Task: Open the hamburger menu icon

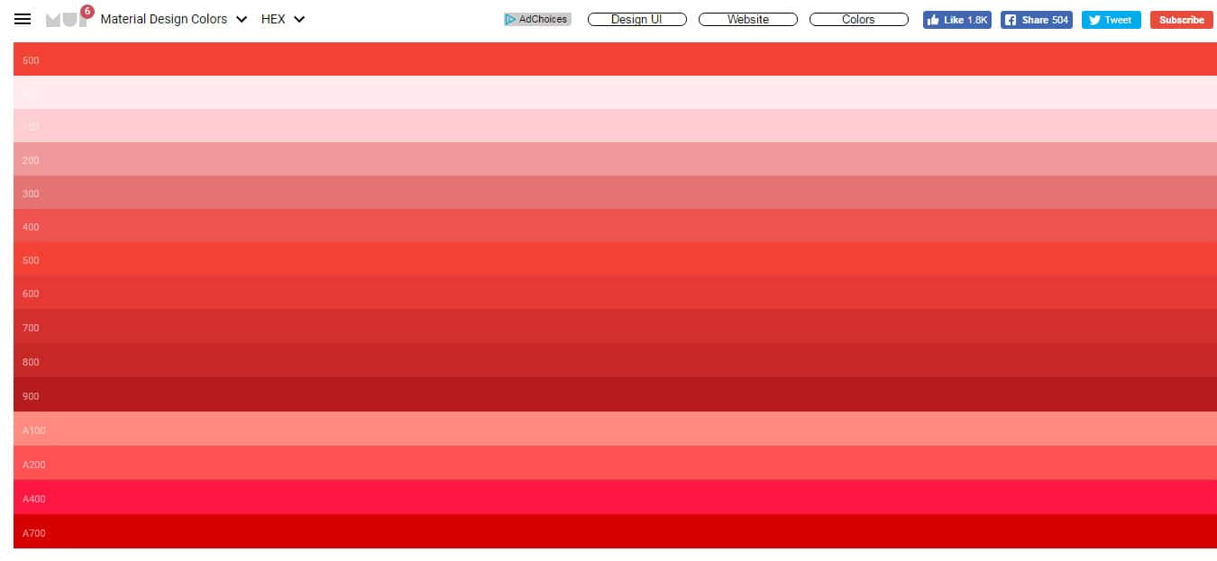Action: click(23, 19)
